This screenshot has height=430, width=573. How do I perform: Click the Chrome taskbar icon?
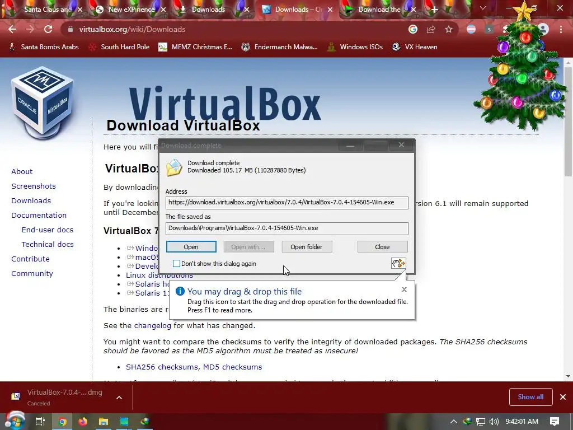(63, 422)
